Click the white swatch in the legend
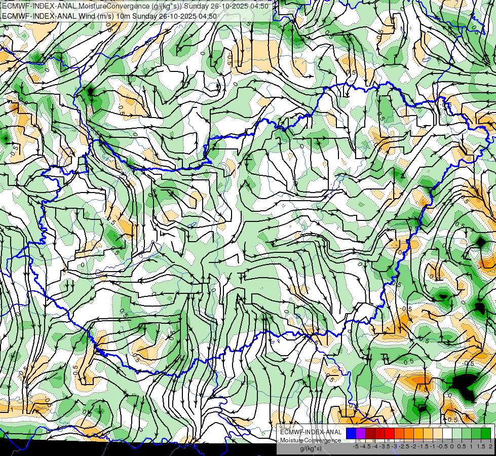The height and width of the screenshot is (456, 496). tap(447, 434)
